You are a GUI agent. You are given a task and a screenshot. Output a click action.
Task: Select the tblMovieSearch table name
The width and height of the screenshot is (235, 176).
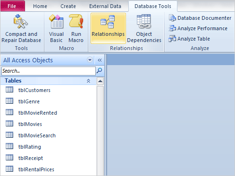[x=37, y=135]
